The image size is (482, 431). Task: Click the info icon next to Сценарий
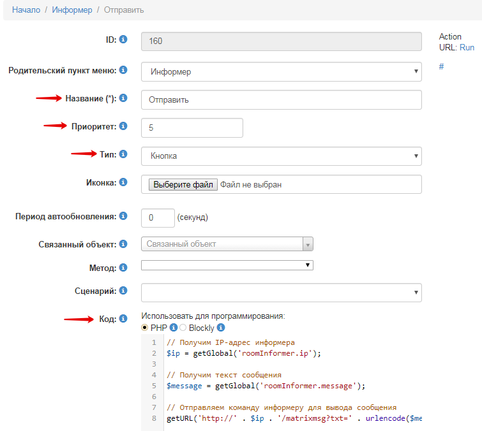coord(123,290)
